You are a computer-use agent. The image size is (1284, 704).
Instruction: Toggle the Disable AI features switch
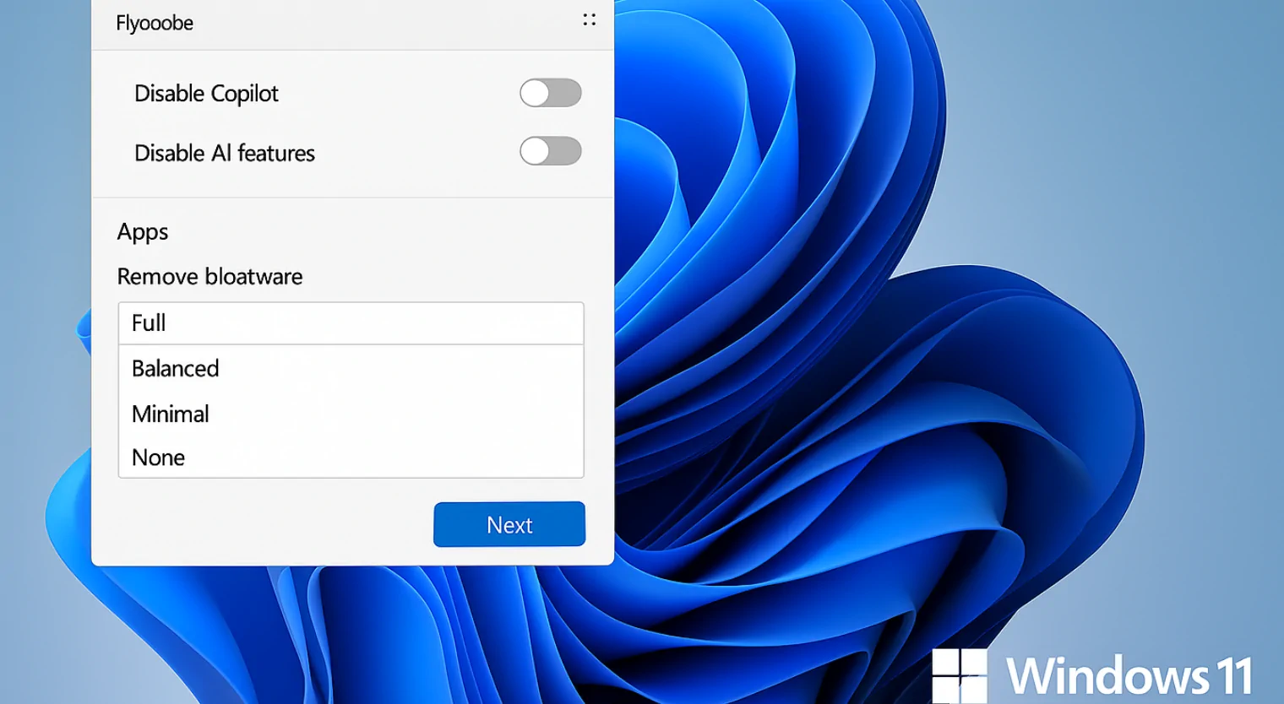551,151
